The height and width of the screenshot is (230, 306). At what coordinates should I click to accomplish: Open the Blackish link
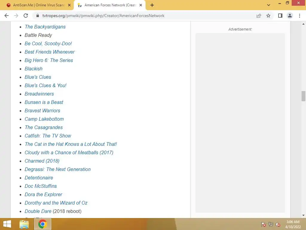coord(33,69)
